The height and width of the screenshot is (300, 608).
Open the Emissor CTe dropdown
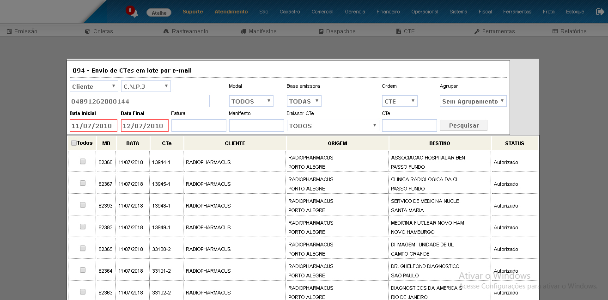[333, 126]
